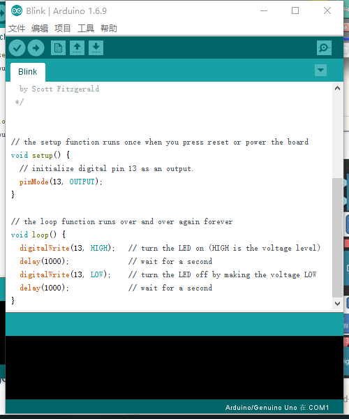Click the vertical scrollbar thumb in editor
The width and height of the screenshot is (349, 419).
(x=338, y=237)
